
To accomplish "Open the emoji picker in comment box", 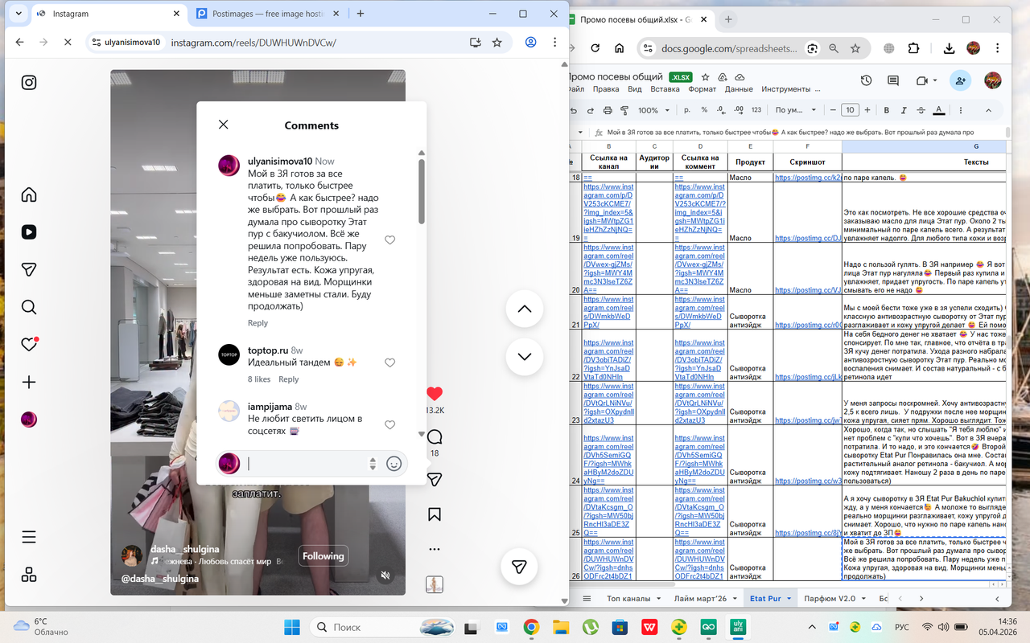I will (x=394, y=464).
